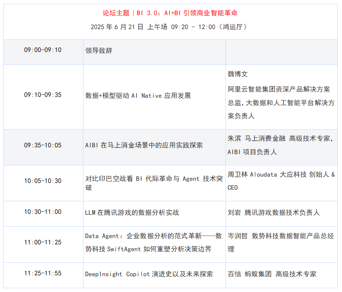Select the 09:10-09:35 time slot
The image size is (342, 292).
click(43, 95)
